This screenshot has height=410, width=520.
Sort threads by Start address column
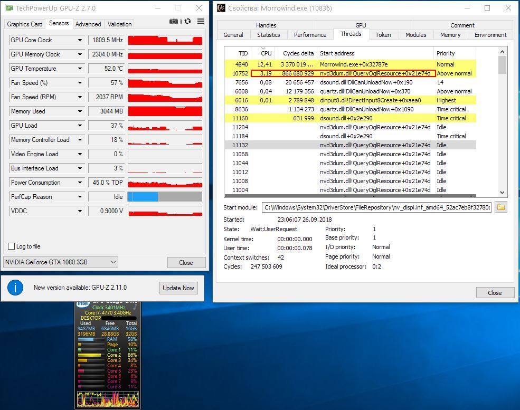(375, 53)
